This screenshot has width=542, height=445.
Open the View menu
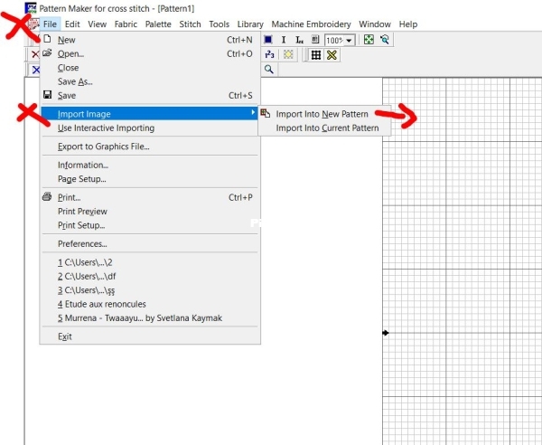98,24
